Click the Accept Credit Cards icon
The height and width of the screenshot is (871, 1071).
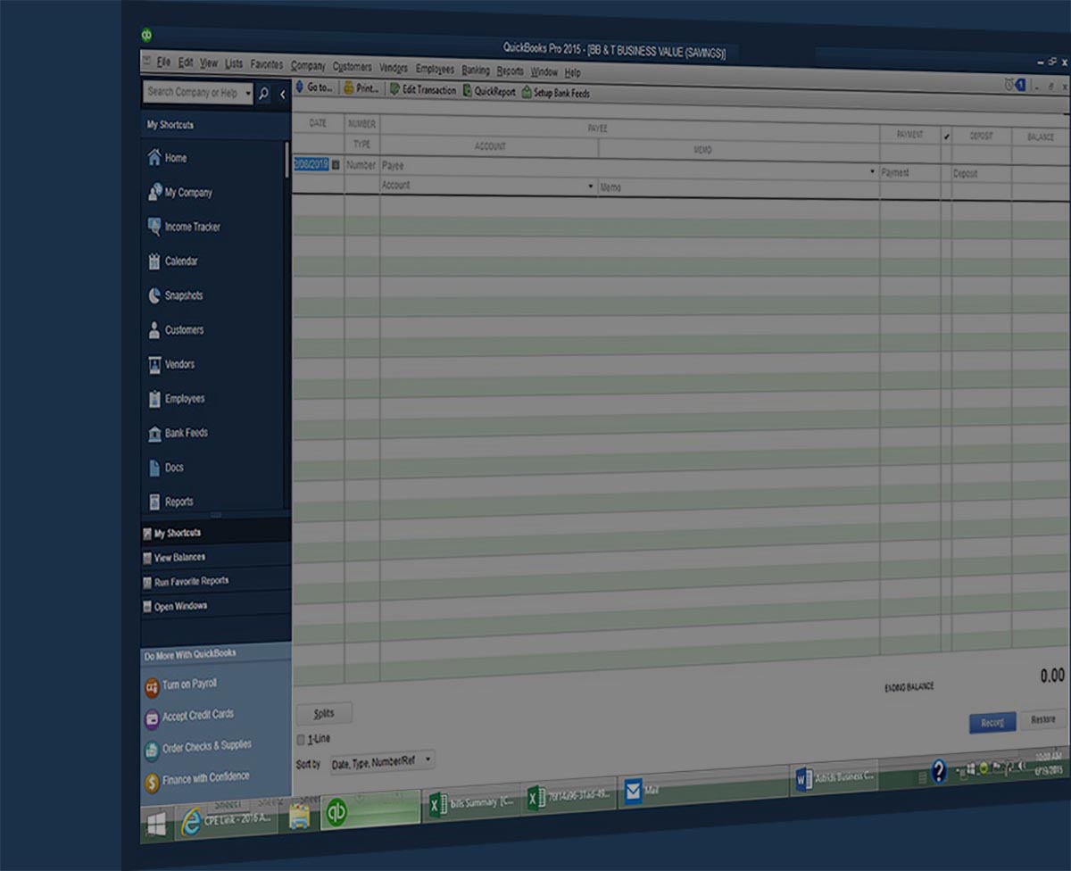(x=152, y=718)
